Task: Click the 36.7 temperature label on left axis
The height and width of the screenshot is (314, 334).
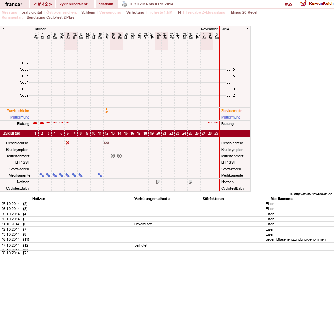Action: (x=24, y=63)
